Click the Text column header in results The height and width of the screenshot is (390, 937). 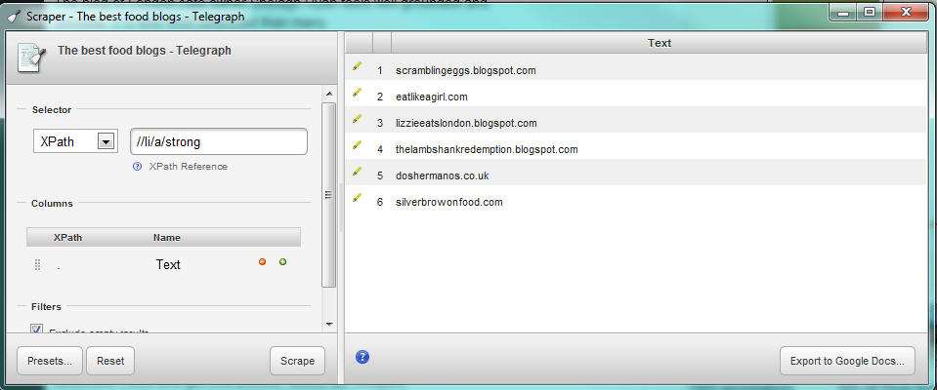(x=660, y=43)
